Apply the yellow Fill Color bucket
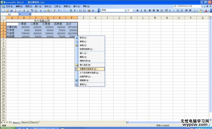The width and height of the screenshot is (212, 129). pos(200,10)
